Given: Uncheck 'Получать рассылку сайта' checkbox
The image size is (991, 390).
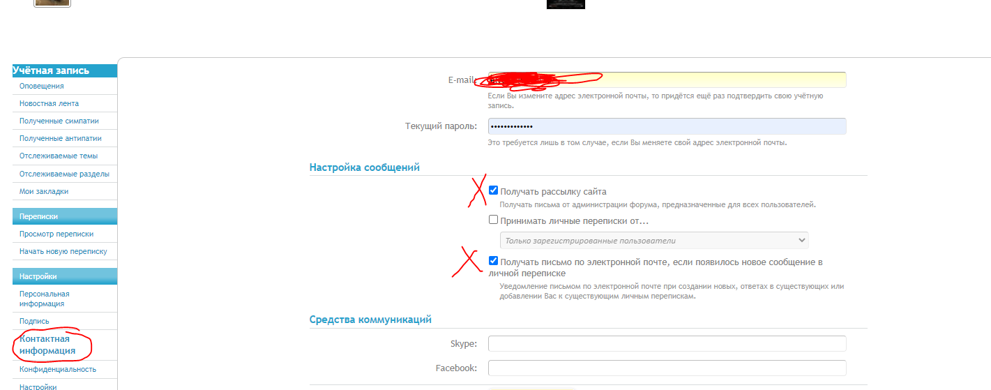Looking at the screenshot, I should (x=494, y=190).
